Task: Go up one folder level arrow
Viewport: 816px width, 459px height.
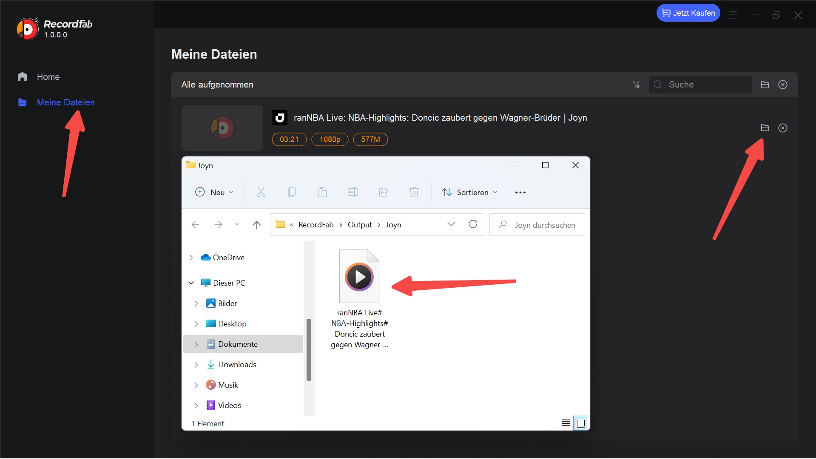Action: (256, 225)
